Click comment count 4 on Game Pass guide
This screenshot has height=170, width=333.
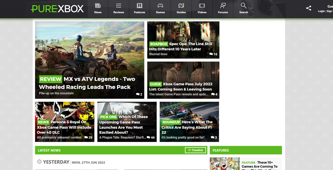pyautogui.click(x=214, y=94)
